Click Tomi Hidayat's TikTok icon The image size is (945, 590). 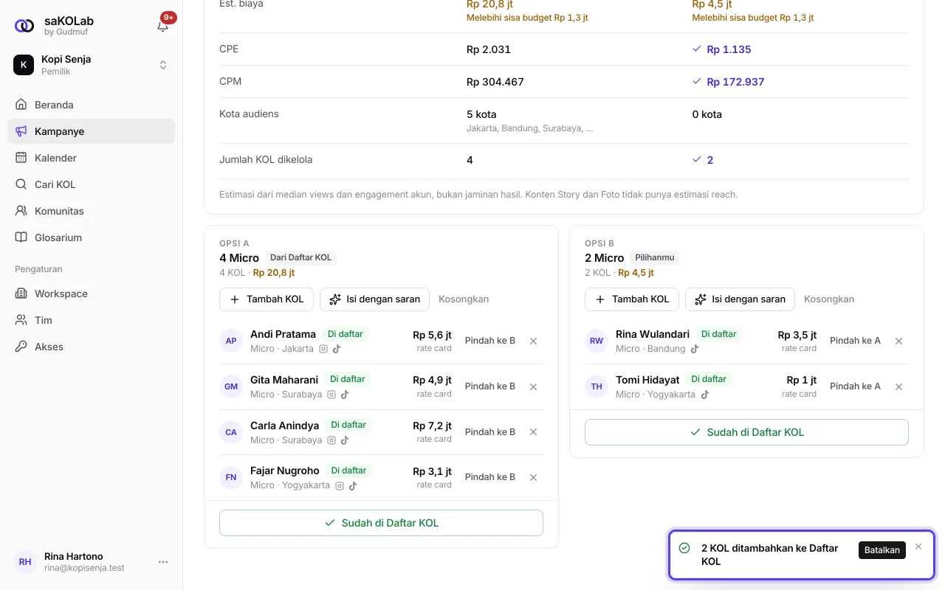pos(705,395)
